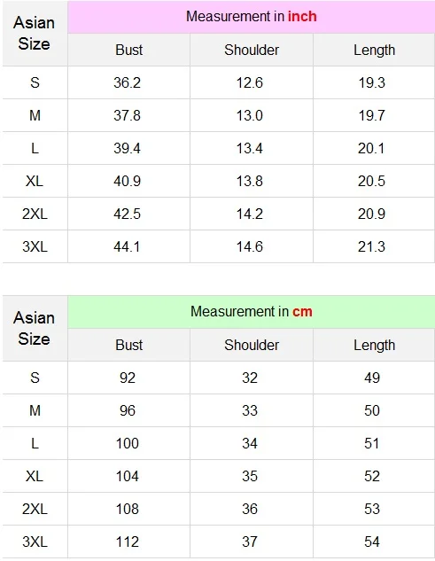Select the 37 shoulder value for 3XL
The image size is (435, 561).
(x=250, y=542)
